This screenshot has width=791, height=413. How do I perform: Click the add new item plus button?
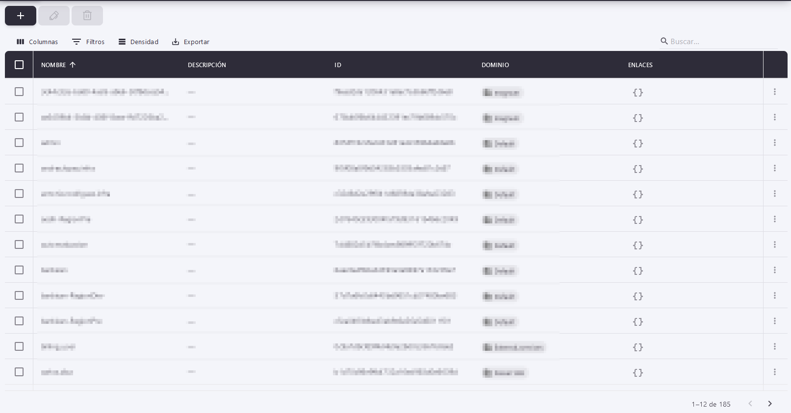[21, 16]
